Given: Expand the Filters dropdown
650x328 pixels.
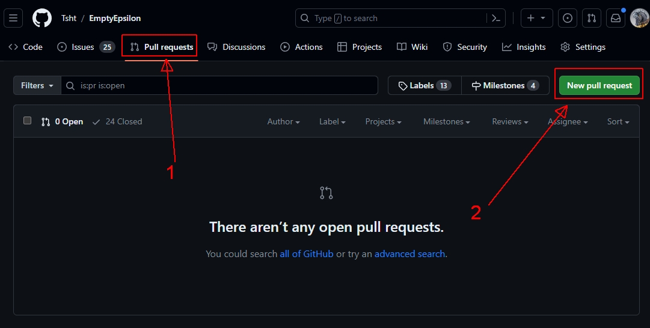Looking at the screenshot, I should [37, 86].
